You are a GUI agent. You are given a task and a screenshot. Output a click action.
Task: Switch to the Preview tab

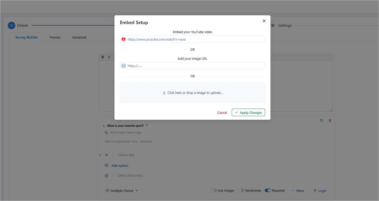[55, 37]
